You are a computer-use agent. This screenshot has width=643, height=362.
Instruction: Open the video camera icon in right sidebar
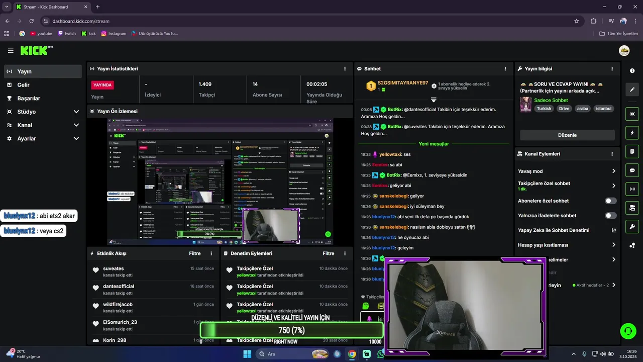tap(632, 208)
